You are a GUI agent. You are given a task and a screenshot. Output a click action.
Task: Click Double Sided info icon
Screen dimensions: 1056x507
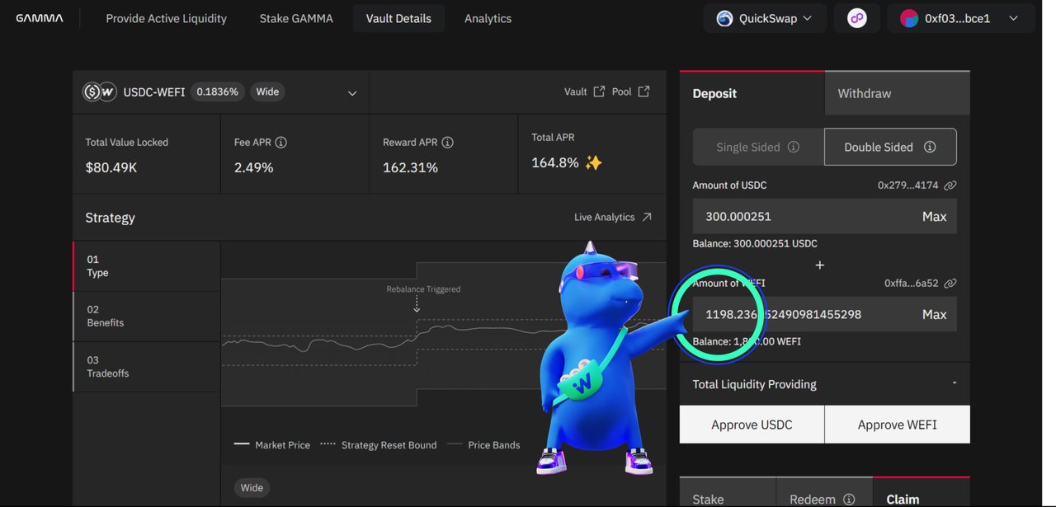(x=930, y=147)
